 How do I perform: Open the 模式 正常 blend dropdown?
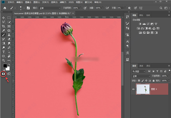(50, 8)
